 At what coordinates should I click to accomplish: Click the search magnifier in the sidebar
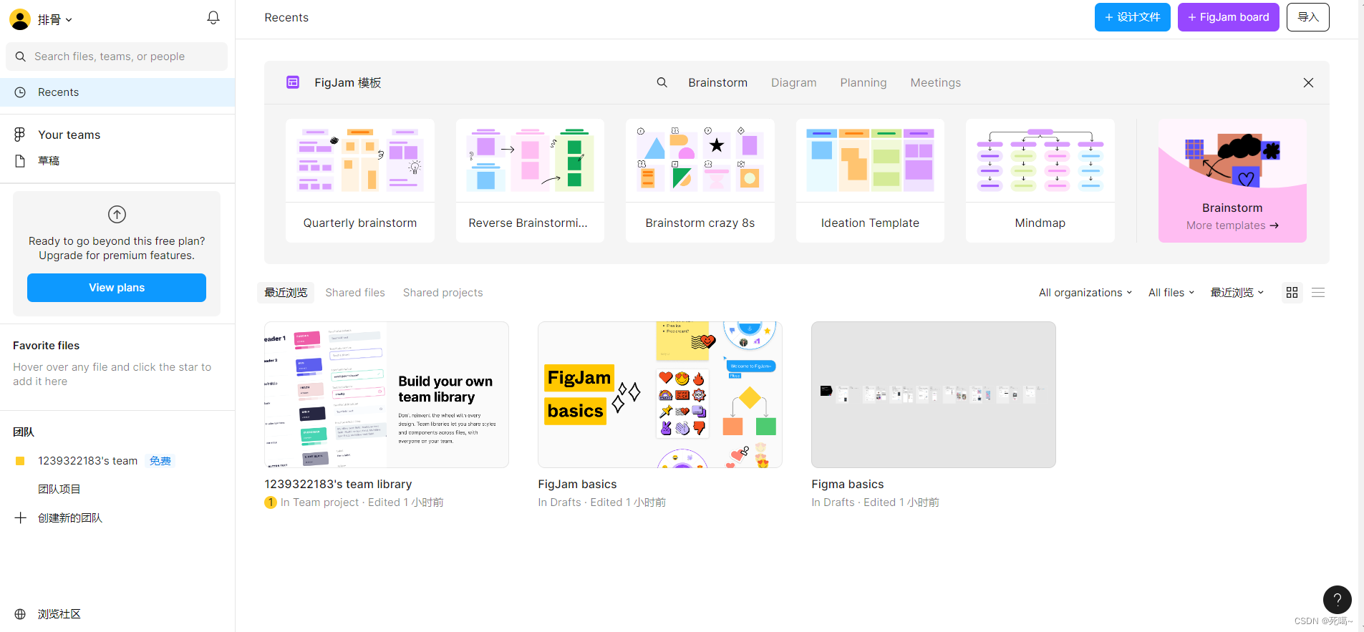(x=21, y=57)
